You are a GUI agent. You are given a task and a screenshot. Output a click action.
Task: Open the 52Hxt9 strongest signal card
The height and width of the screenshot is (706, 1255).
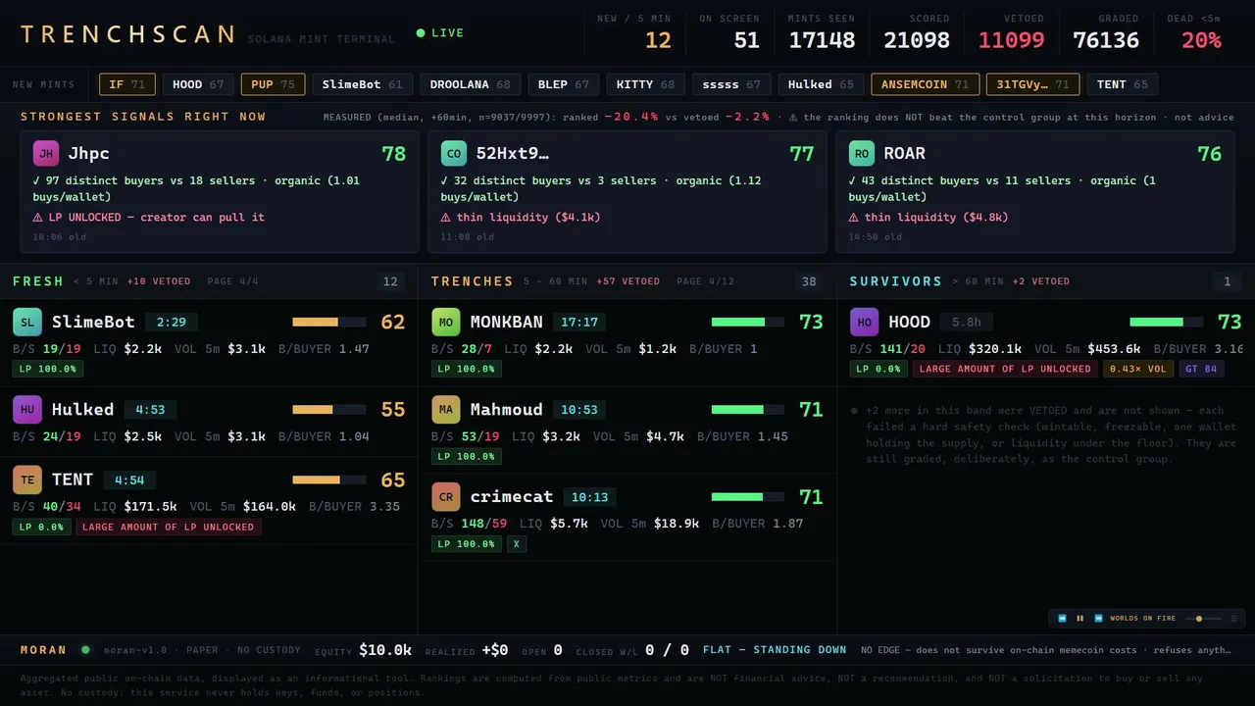point(627,192)
